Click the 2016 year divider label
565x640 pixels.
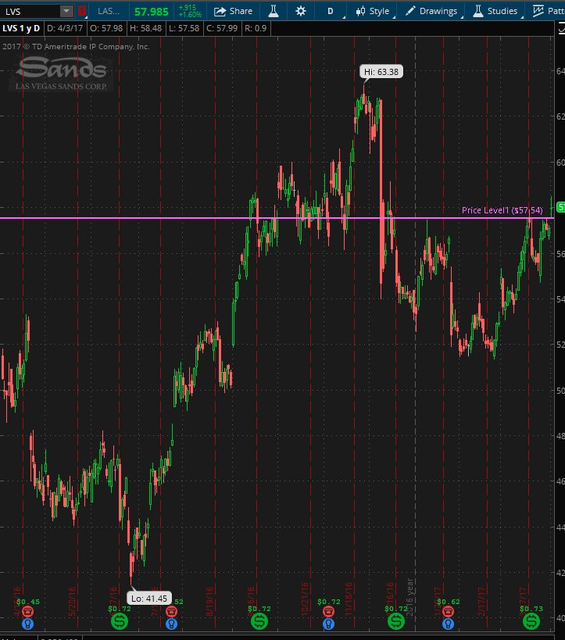click(409, 597)
